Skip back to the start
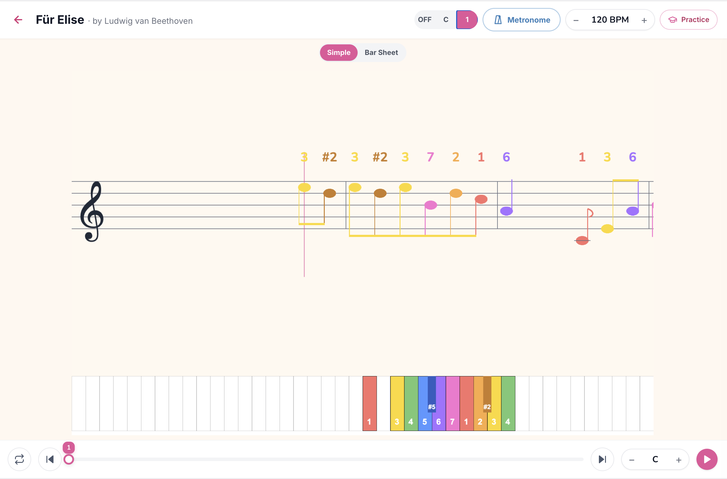This screenshot has width=727, height=479. (x=50, y=459)
